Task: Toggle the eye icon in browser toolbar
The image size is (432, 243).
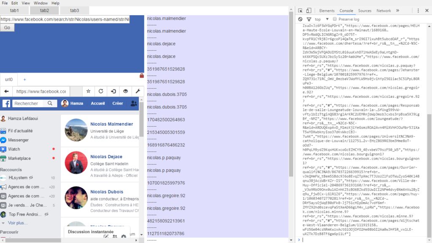Action: [x=126, y=91]
